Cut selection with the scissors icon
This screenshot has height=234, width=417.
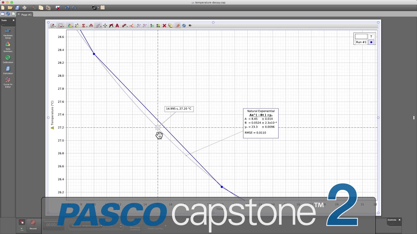tap(34, 7)
